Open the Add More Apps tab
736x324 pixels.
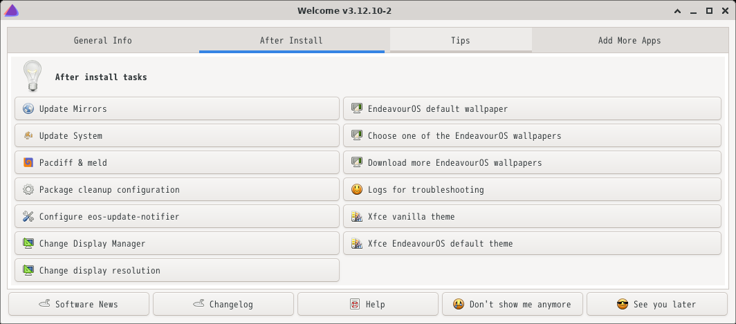[629, 40]
